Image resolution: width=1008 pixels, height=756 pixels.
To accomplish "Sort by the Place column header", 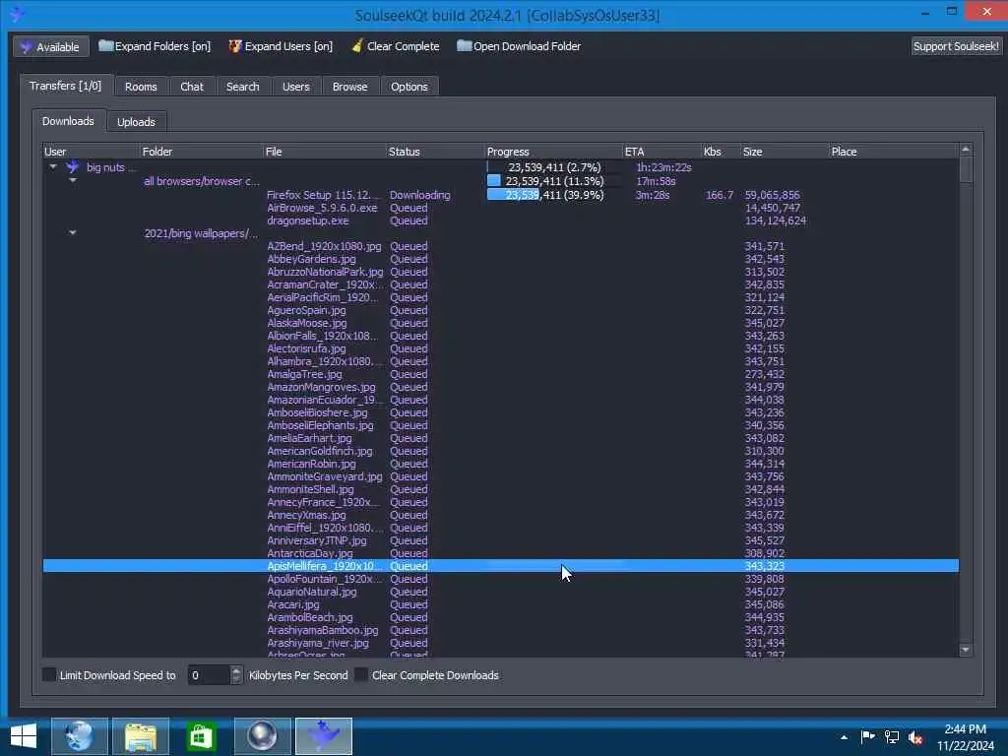I will (894, 152).
